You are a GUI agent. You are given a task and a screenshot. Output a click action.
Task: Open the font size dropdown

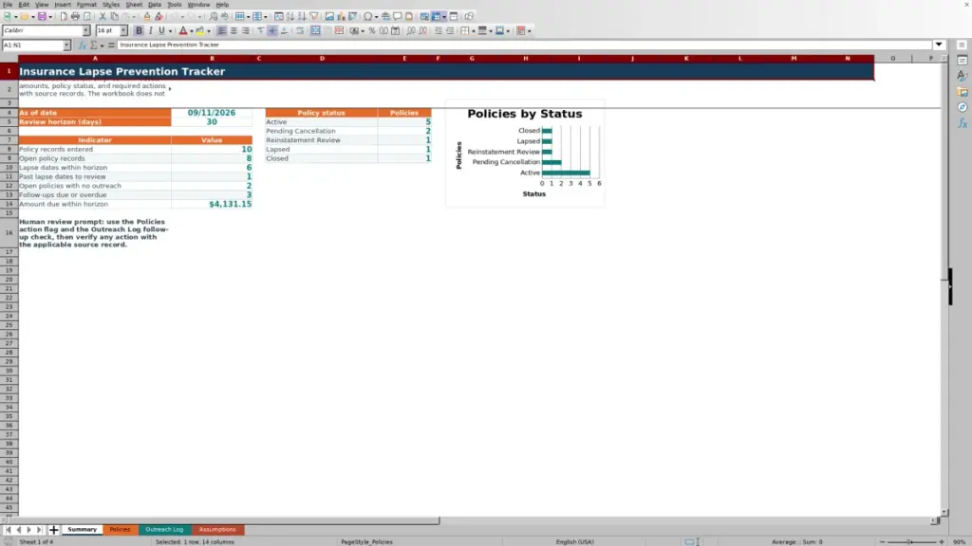coord(123,31)
